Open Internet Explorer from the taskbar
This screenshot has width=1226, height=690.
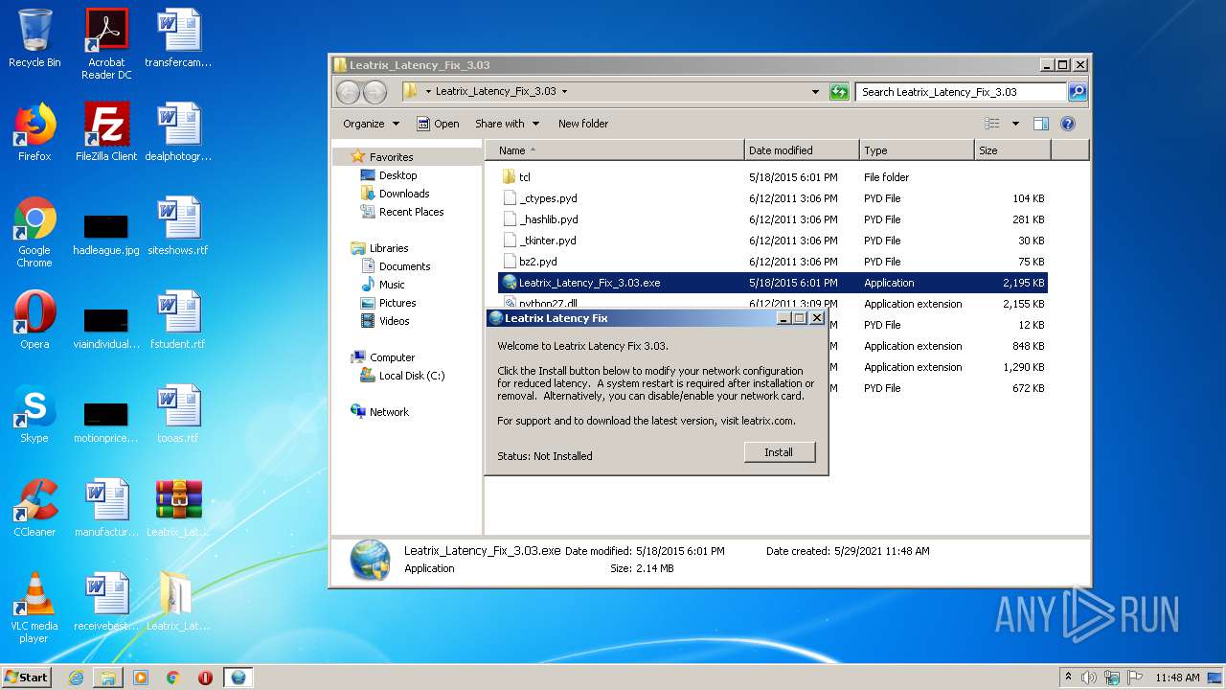click(76, 678)
